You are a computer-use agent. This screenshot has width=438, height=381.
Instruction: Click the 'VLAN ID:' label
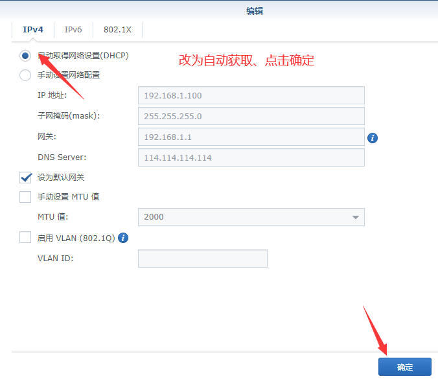[55, 259]
